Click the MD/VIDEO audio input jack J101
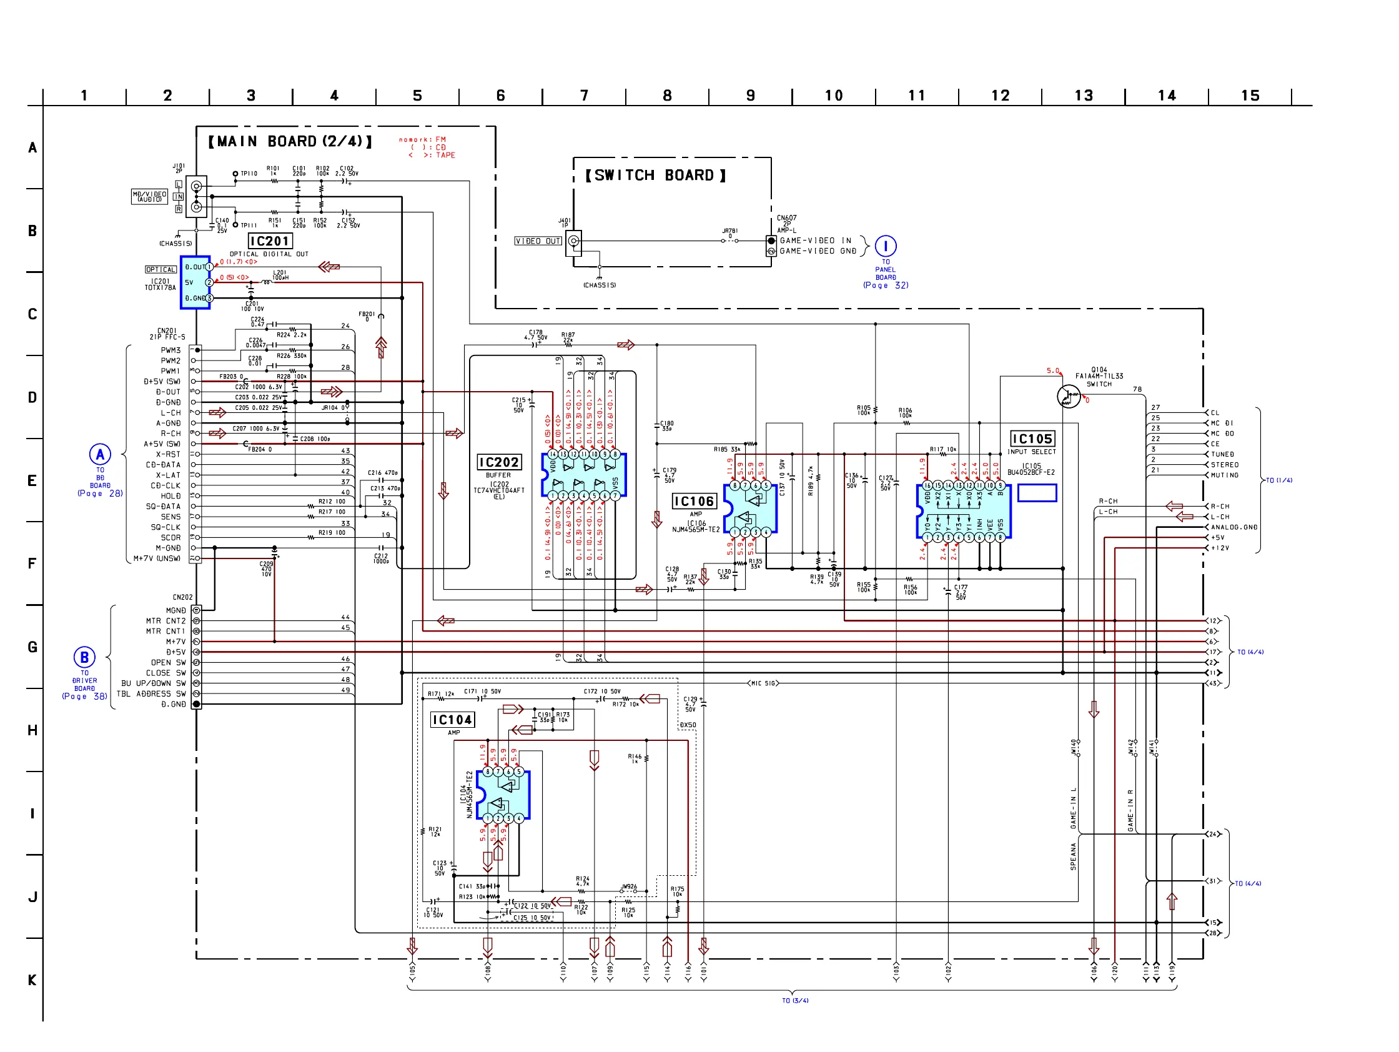The width and height of the screenshot is (1399, 1052). (197, 196)
